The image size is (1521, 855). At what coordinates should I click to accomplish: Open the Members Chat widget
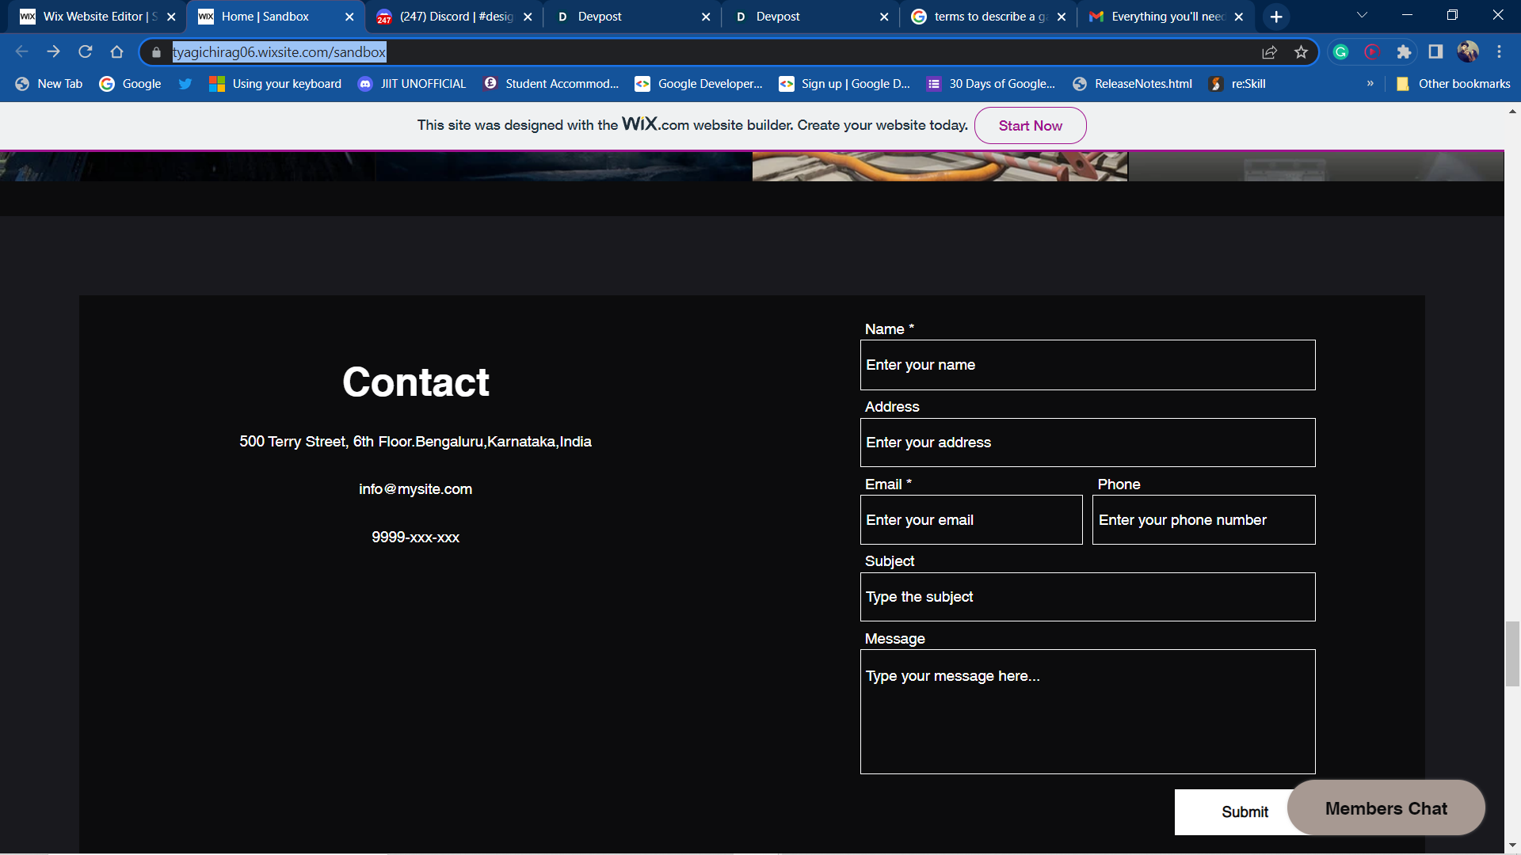tap(1386, 808)
